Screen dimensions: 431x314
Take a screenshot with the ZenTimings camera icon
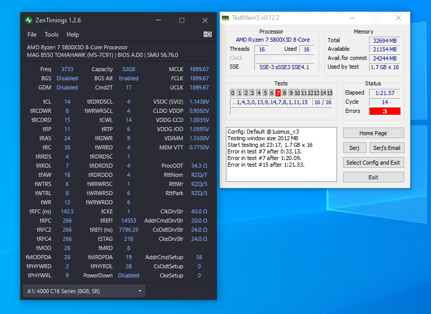click(207, 34)
